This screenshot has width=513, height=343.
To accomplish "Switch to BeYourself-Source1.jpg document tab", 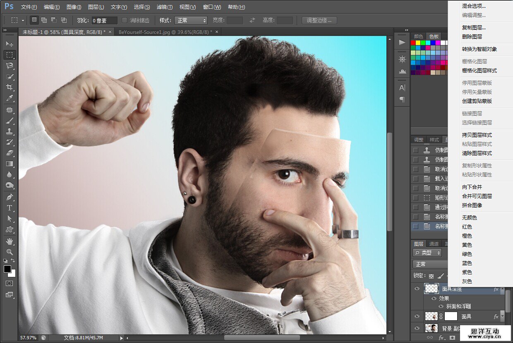I will coord(165,32).
